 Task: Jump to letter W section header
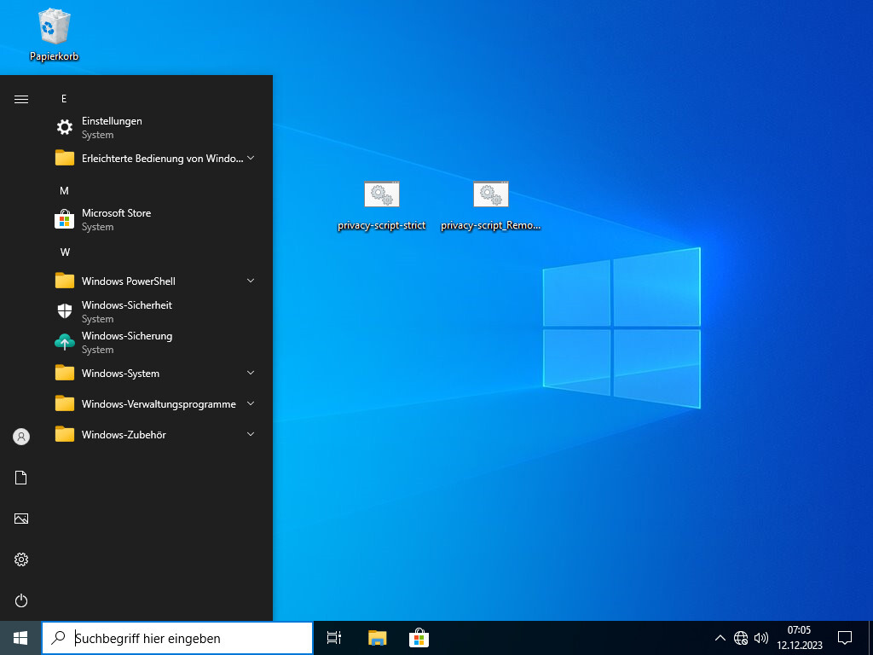coord(65,252)
